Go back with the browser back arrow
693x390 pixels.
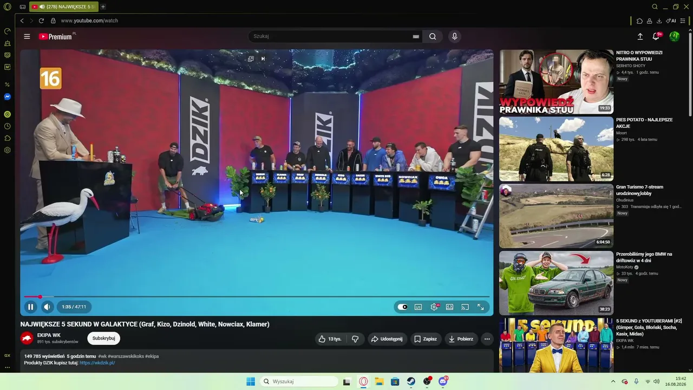[22, 21]
